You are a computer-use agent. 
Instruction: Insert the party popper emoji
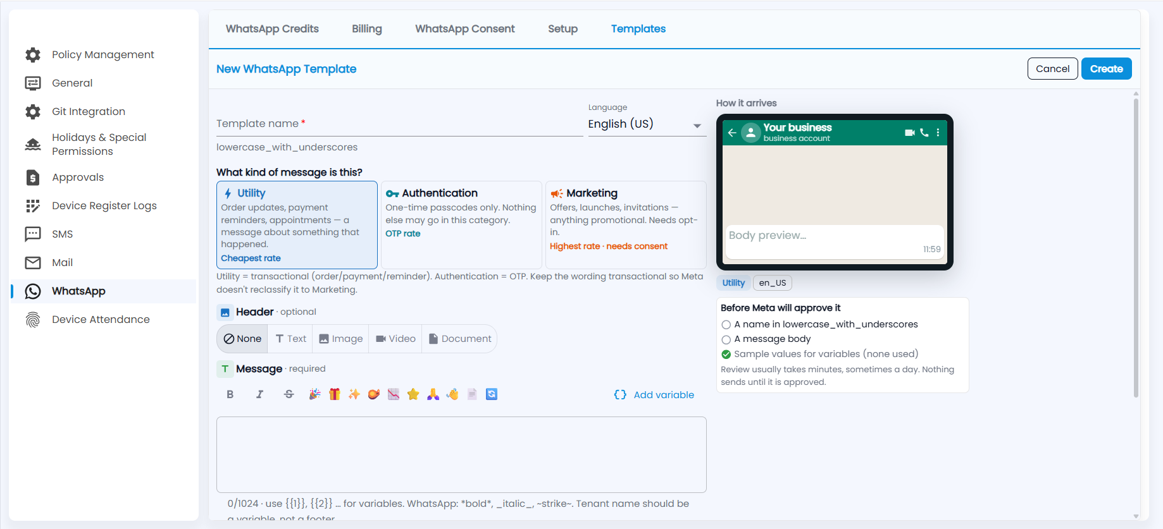coord(314,394)
